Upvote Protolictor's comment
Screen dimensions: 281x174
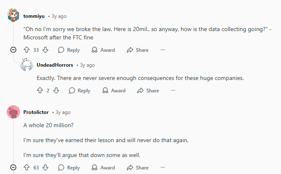pyautogui.click(x=27, y=167)
